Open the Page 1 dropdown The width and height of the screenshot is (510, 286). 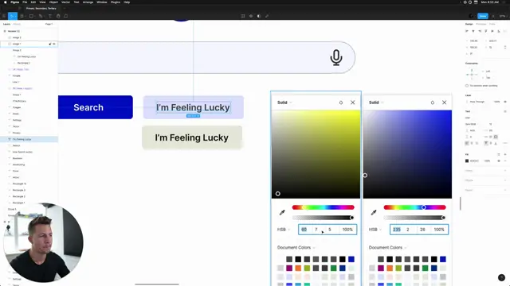pyautogui.click(x=49, y=24)
